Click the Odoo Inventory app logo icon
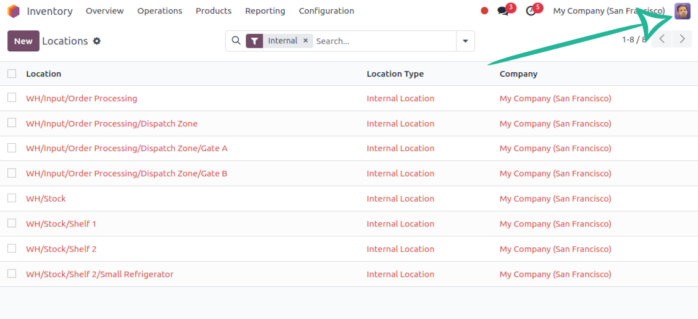Screen dimensions: 698x319 click(x=14, y=11)
